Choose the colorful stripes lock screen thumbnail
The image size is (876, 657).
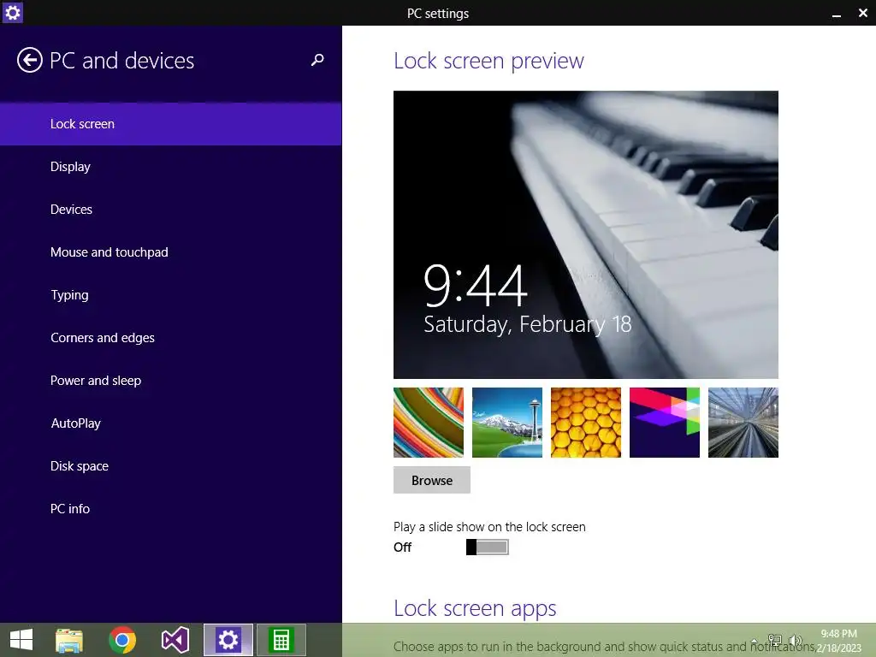point(429,423)
